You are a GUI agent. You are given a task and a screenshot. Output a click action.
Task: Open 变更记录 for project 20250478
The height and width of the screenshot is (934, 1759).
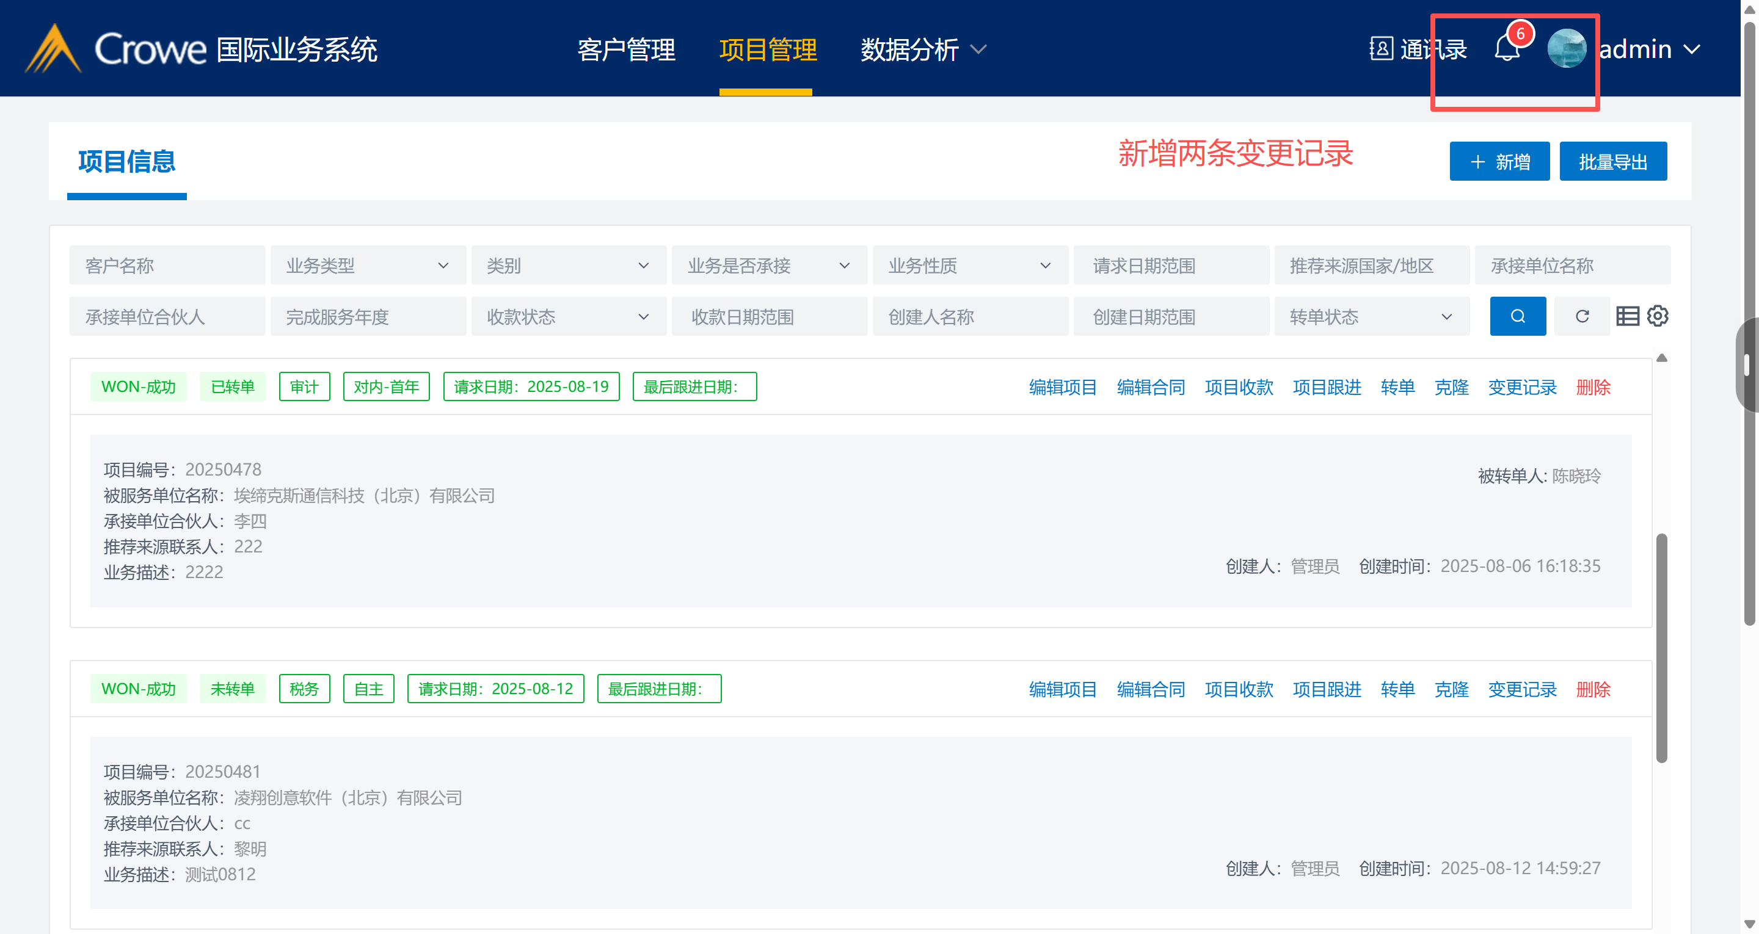pyautogui.click(x=1522, y=387)
